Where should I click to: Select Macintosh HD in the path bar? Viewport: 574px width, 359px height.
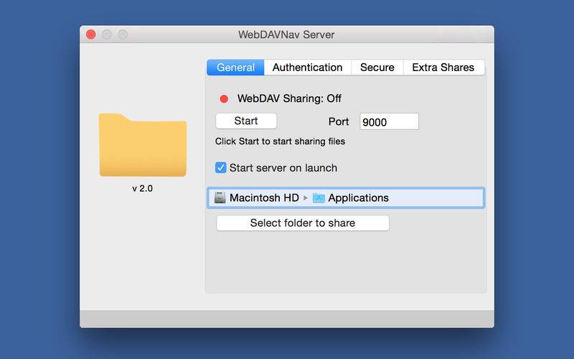264,198
